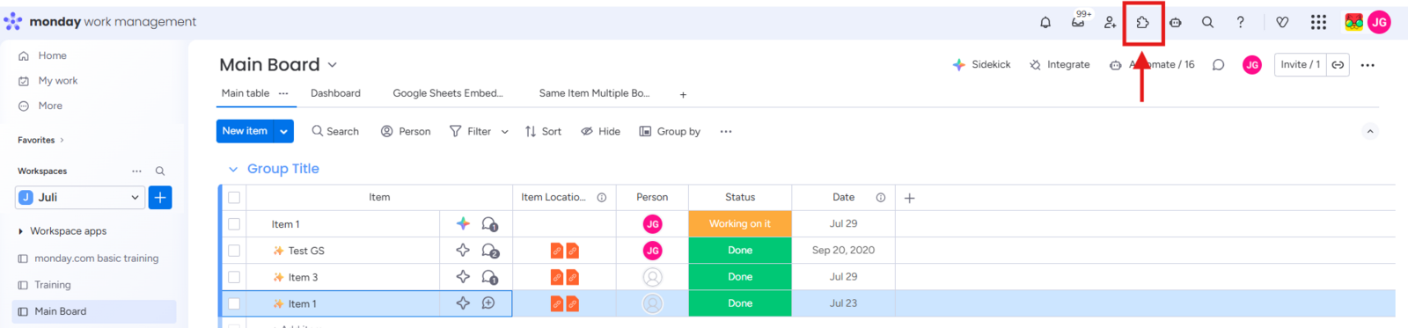The width and height of the screenshot is (1408, 328).
Task: Select all items header checkbox
Action: pyautogui.click(x=234, y=198)
